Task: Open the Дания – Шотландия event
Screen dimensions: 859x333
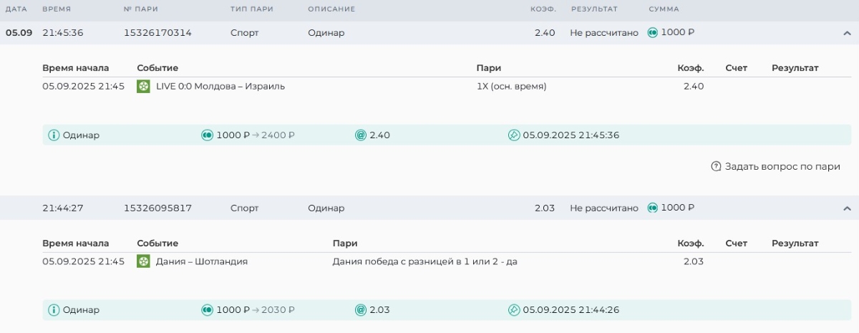Action: click(x=201, y=262)
